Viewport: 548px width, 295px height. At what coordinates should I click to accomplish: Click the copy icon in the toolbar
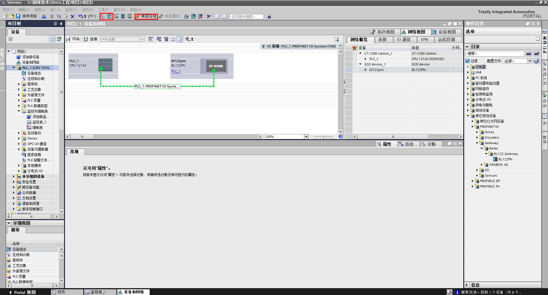click(x=59, y=16)
